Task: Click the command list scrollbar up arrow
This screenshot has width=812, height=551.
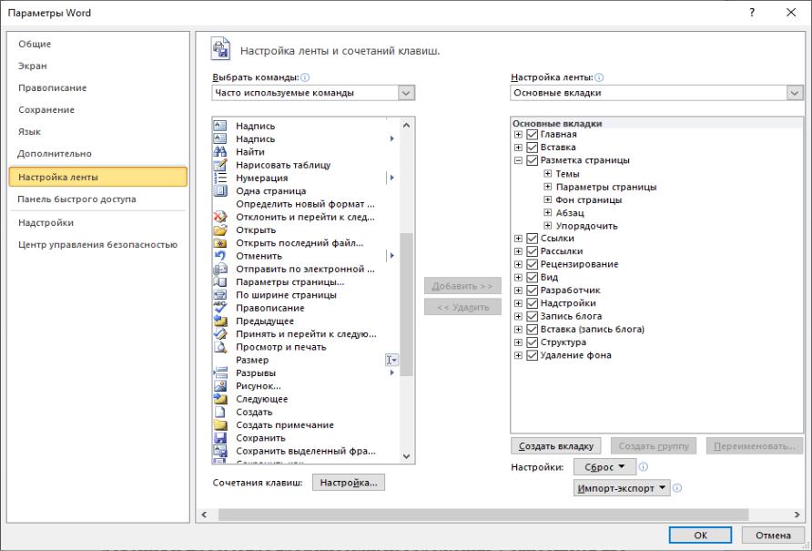Action: (407, 125)
